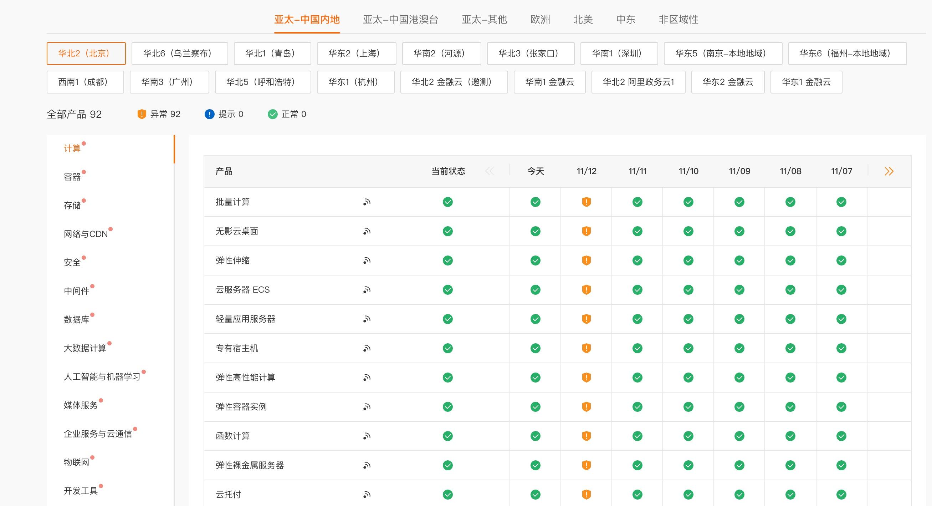
Task: Select region 华东5（南京-本地地域）
Action: (723, 54)
